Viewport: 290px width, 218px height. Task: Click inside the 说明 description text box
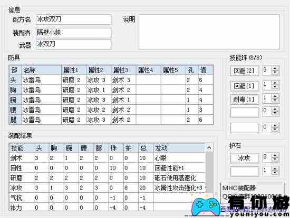[x=209, y=32]
